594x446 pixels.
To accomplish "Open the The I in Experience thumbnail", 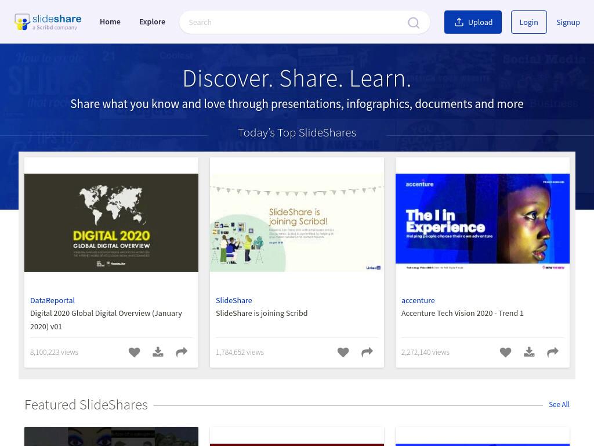I will [x=483, y=222].
